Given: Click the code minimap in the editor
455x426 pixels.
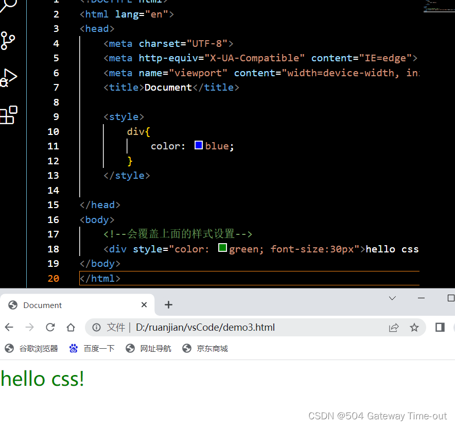Looking at the screenshot, I should (439, 6).
